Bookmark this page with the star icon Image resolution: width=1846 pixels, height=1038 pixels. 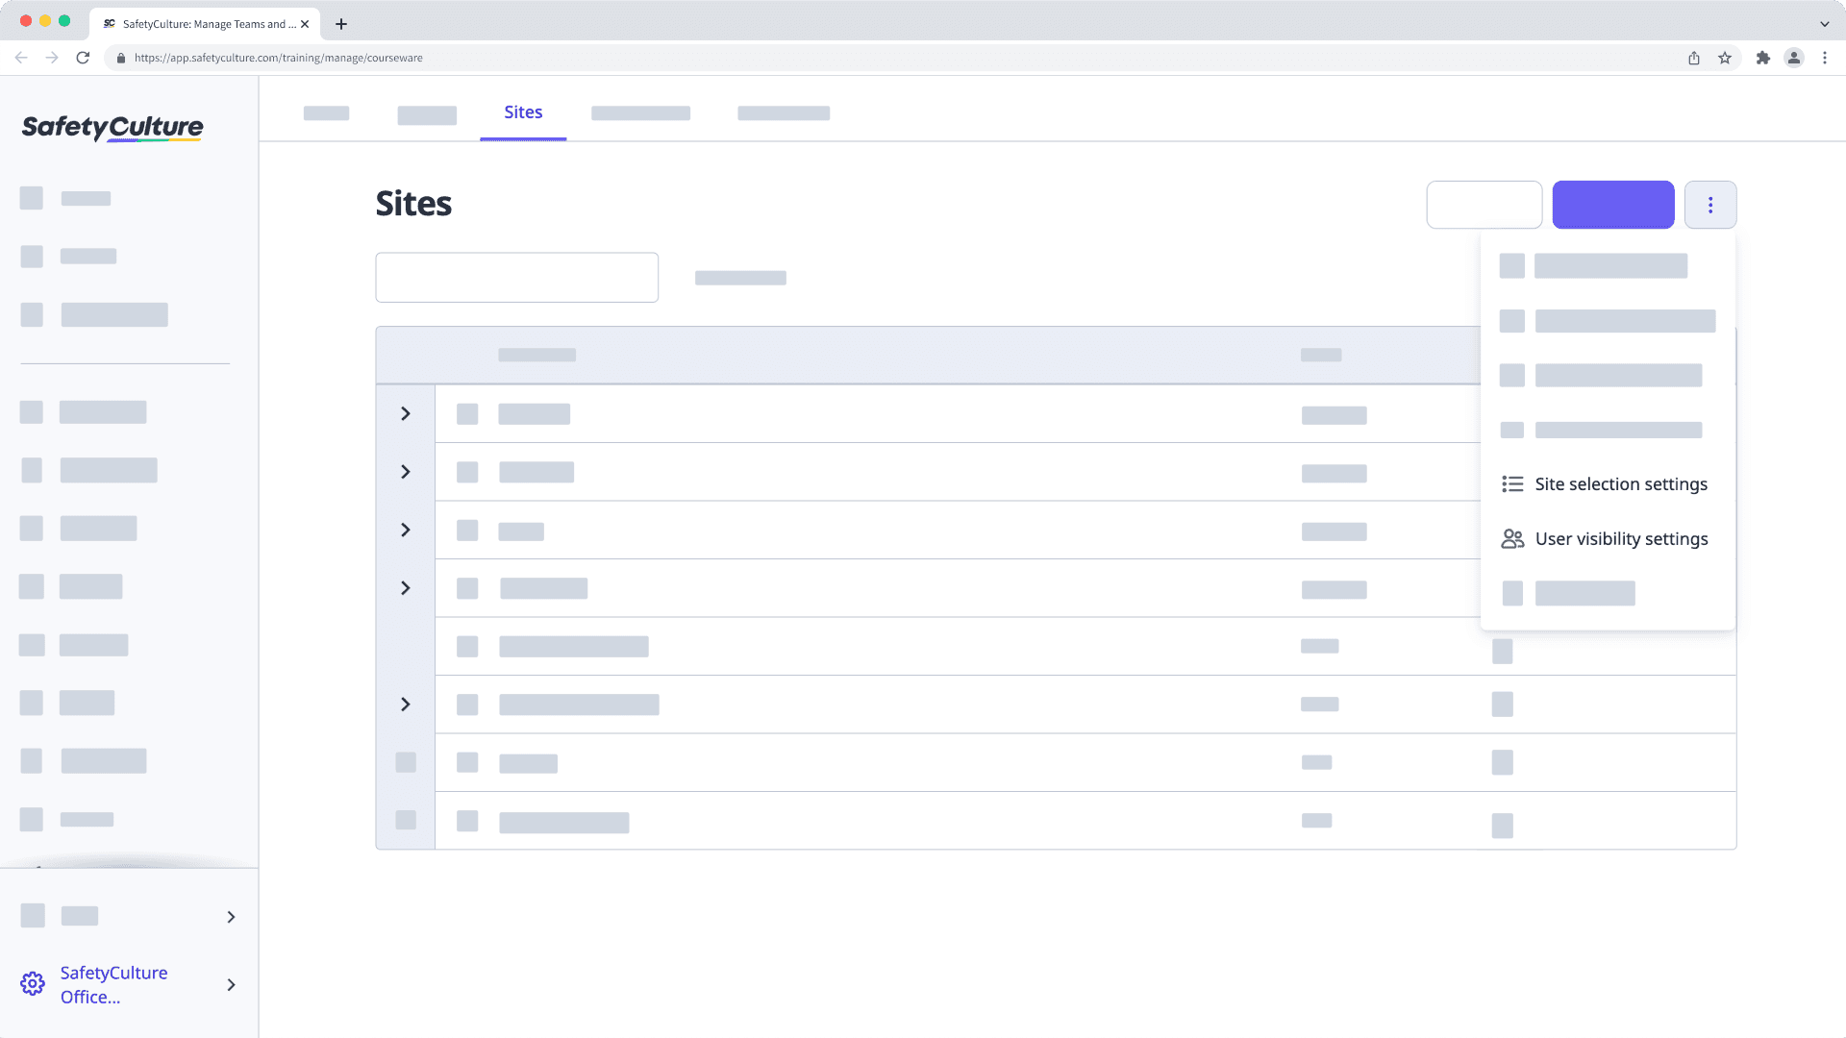pos(1724,58)
